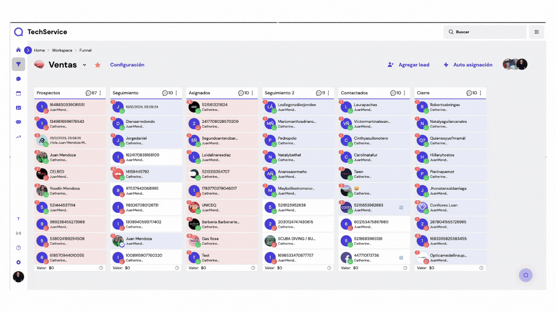This screenshot has width=556, height=312.
Task: Open the calendar icon in the sidebar
Action: point(18,93)
